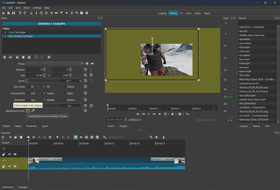
Task: Click the Background color swatch
Action: click(28, 111)
